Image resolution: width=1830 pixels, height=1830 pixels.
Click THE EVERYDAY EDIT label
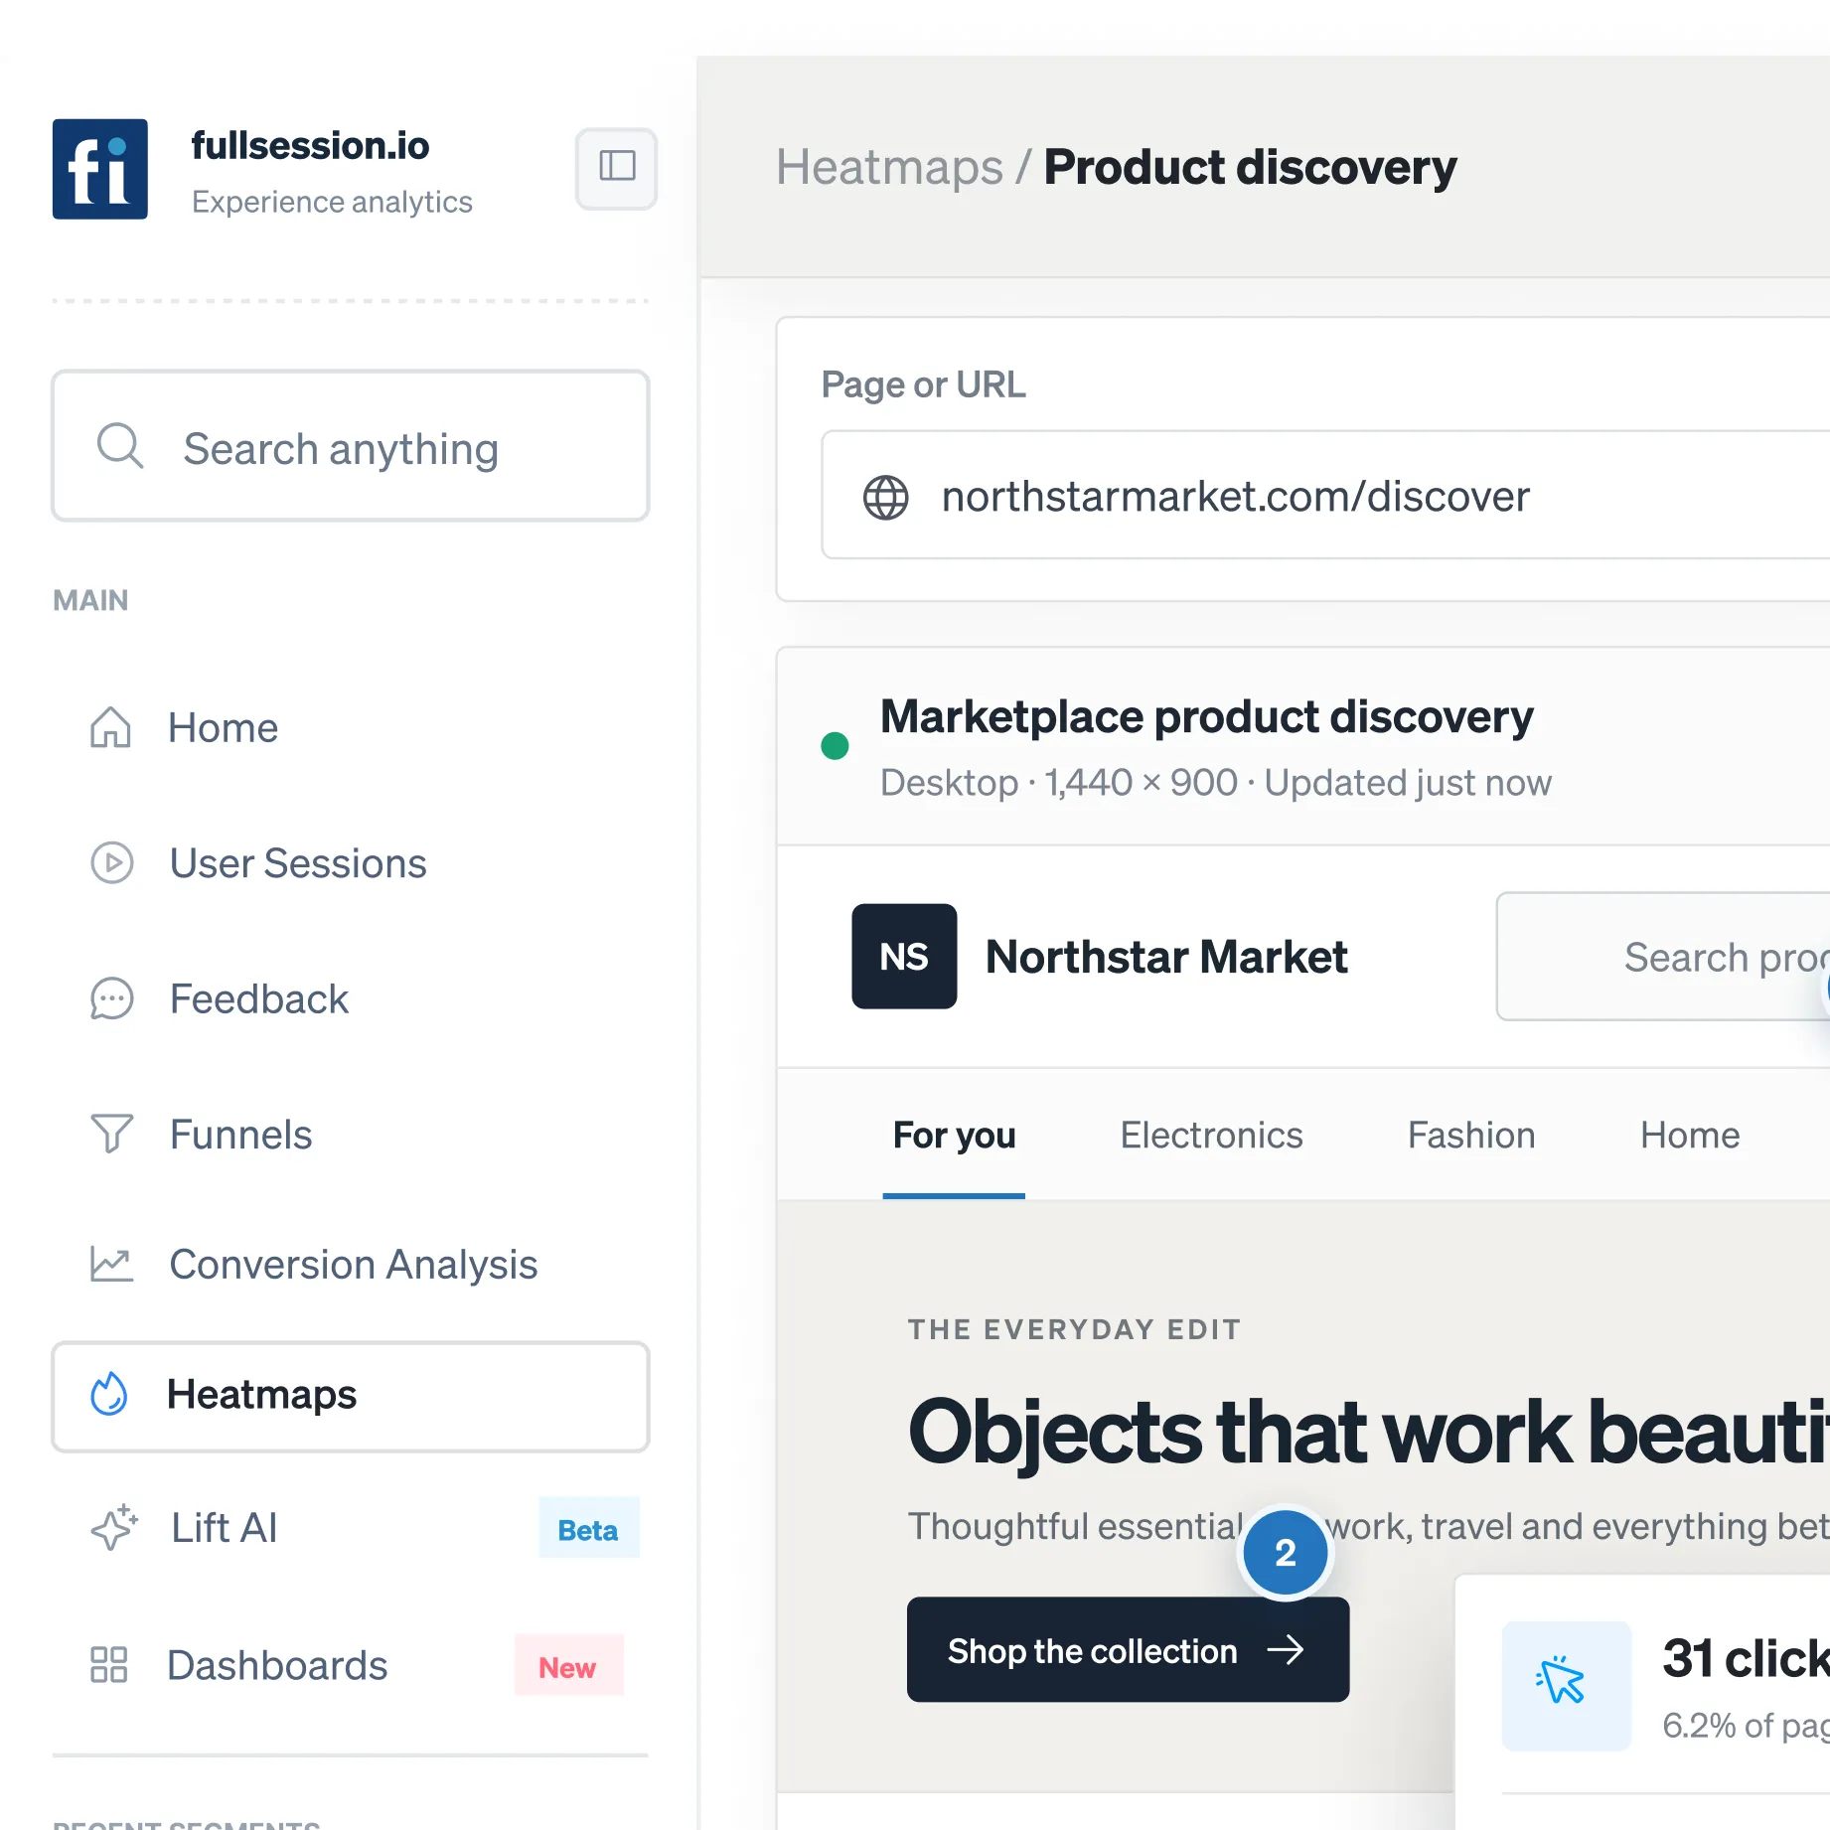1074,1329
